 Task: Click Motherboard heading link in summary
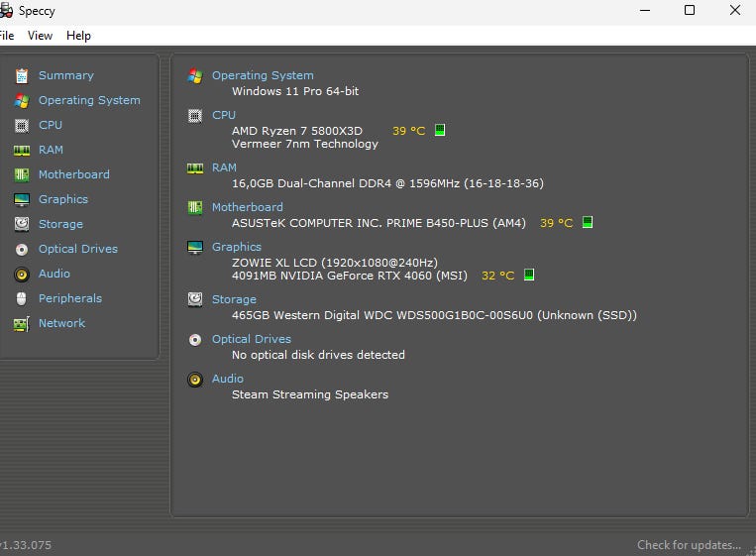(248, 207)
